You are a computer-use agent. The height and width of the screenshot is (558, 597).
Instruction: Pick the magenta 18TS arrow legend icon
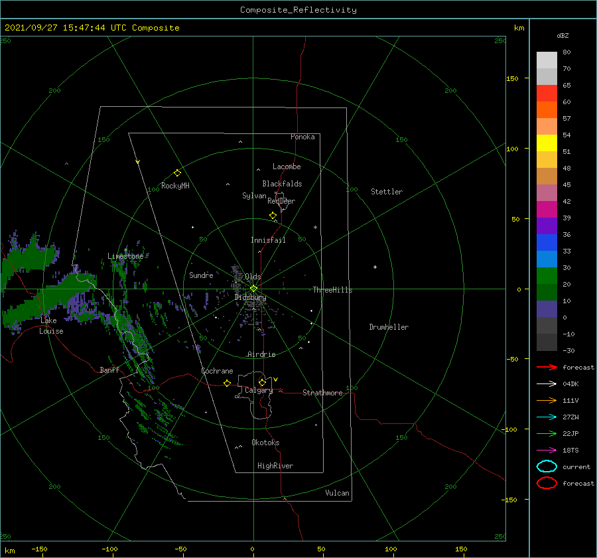(547, 451)
